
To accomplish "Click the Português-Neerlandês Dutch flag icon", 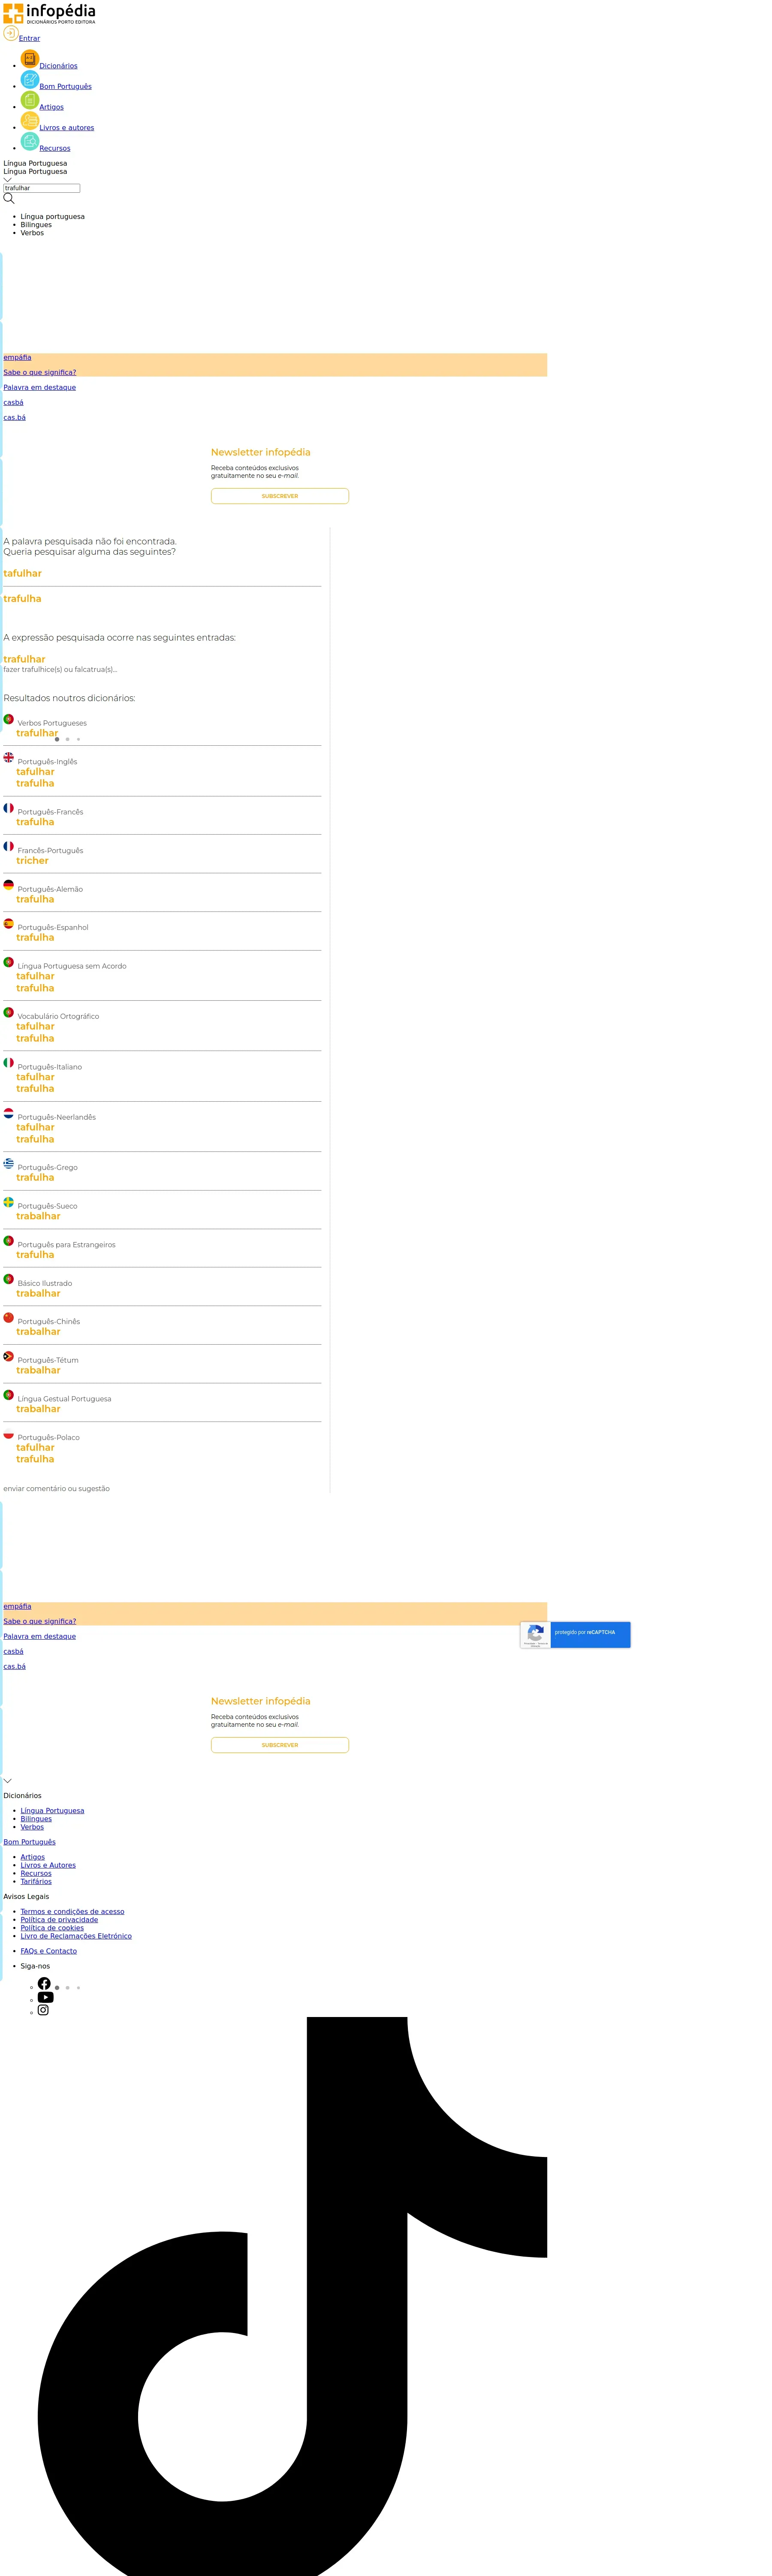I will coord(8,1113).
